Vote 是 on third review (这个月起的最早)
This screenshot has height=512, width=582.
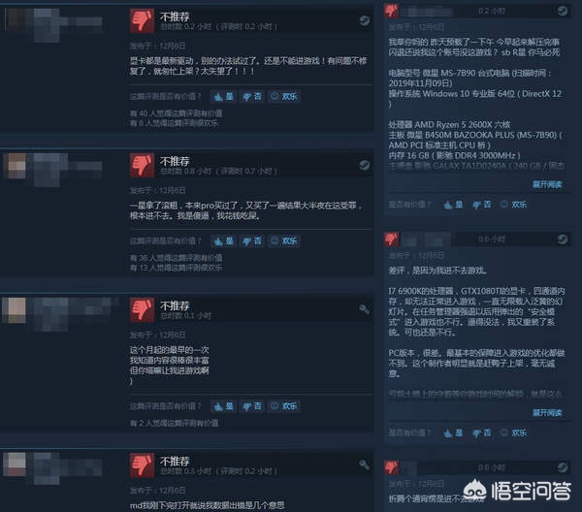tap(224, 406)
